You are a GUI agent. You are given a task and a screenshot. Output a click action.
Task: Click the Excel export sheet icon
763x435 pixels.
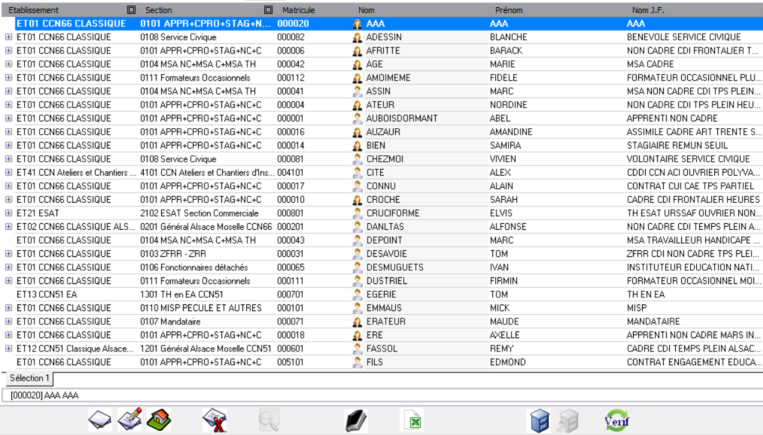tap(413, 420)
